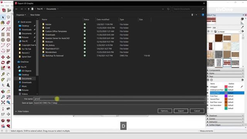Click the land tag teal color swatch

tap(226, 108)
